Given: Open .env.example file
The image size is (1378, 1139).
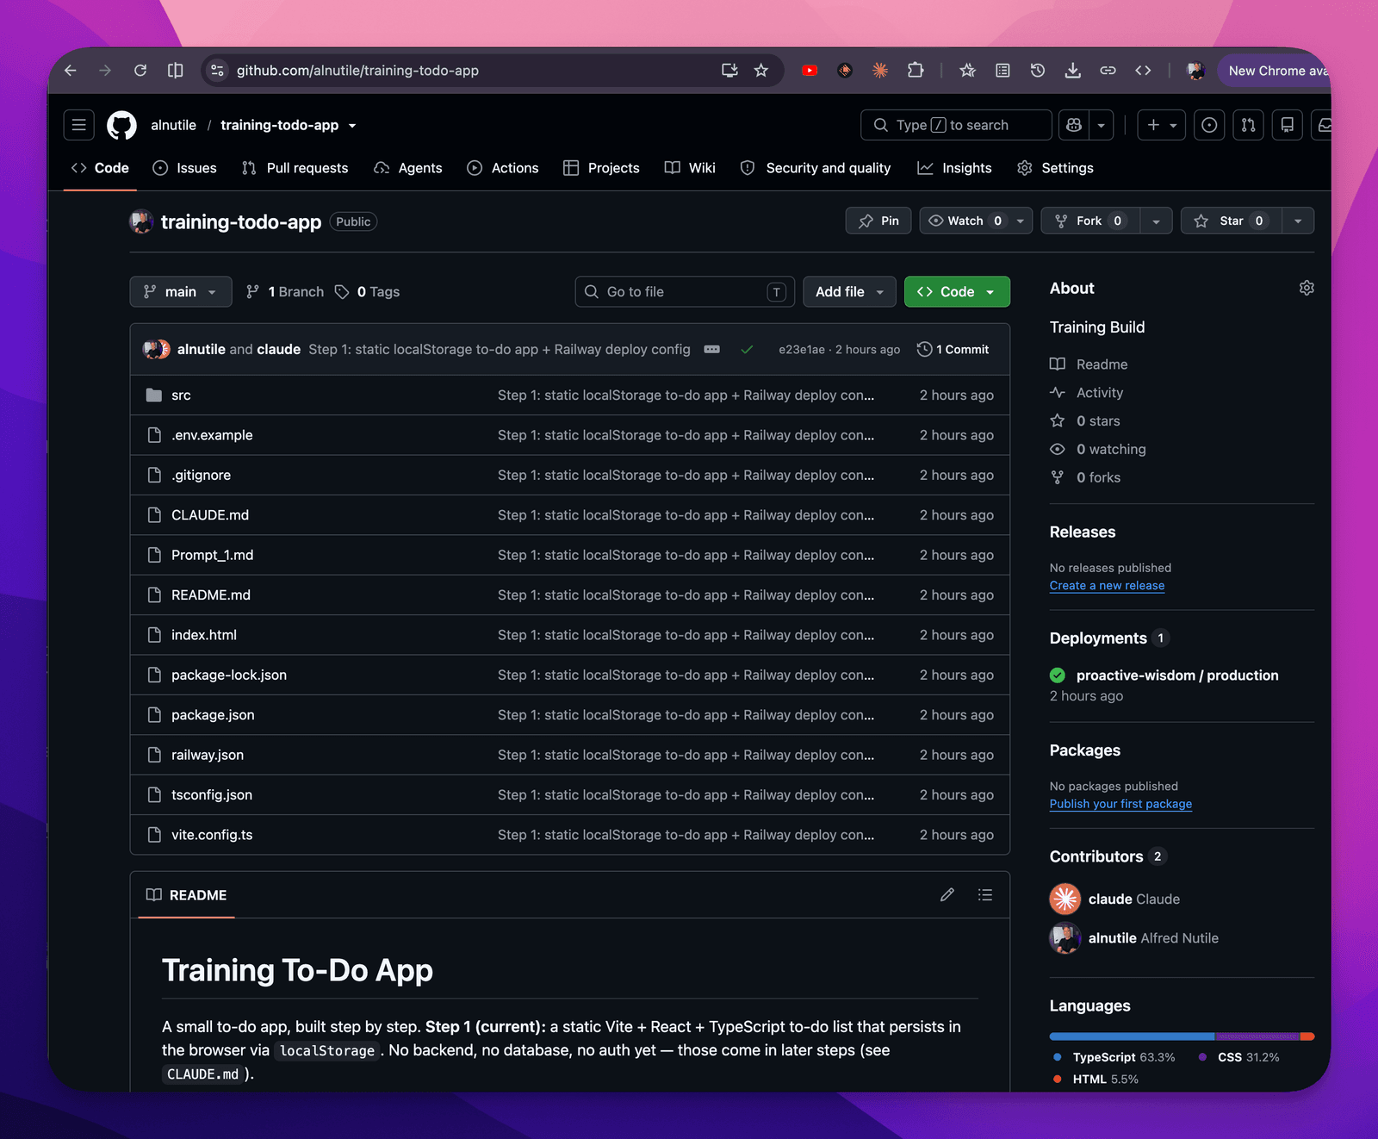Looking at the screenshot, I should click(x=212, y=435).
